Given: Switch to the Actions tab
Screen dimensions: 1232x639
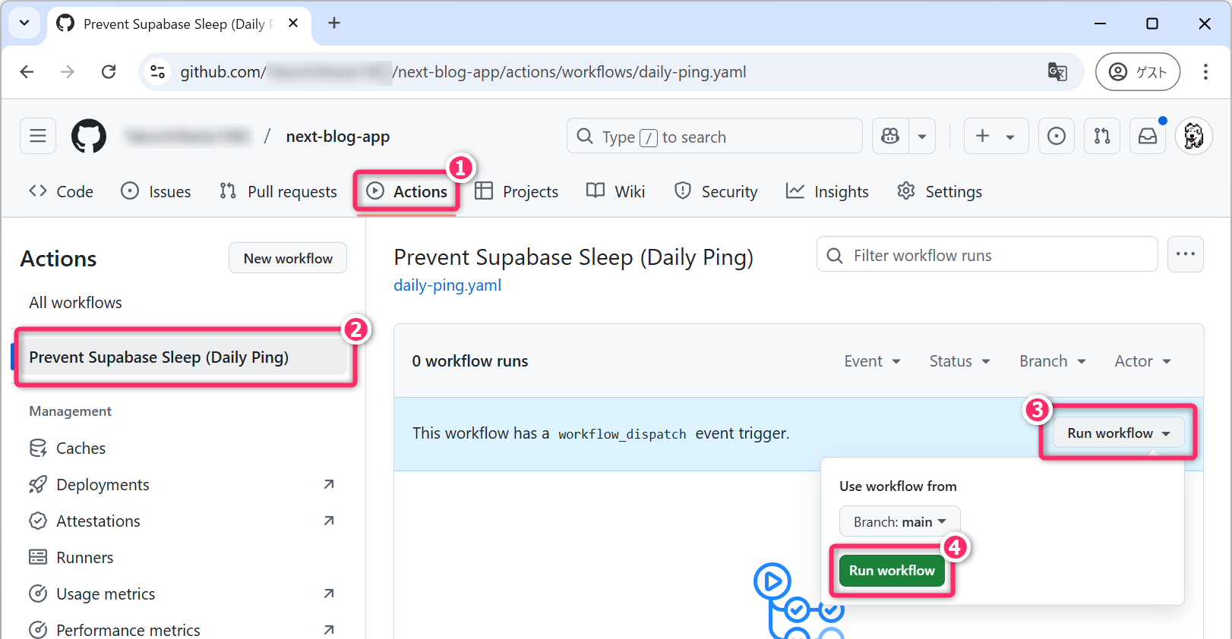Looking at the screenshot, I should tap(406, 191).
